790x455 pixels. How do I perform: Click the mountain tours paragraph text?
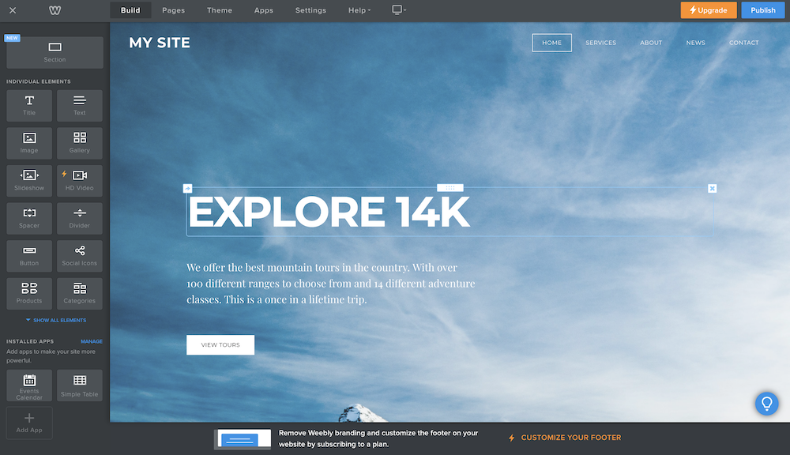click(330, 283)
